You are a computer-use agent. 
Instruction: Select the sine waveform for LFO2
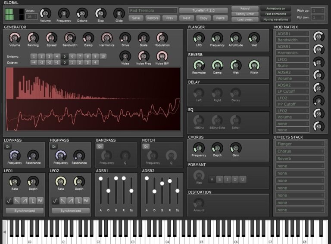[x=55, y=201]
